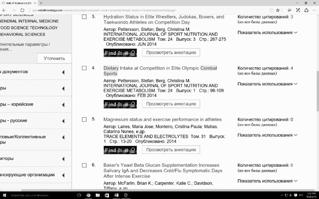The image size is (319, 199).
Task: View abstract for the Magnesium status article
Action: (x=171, y=150)
